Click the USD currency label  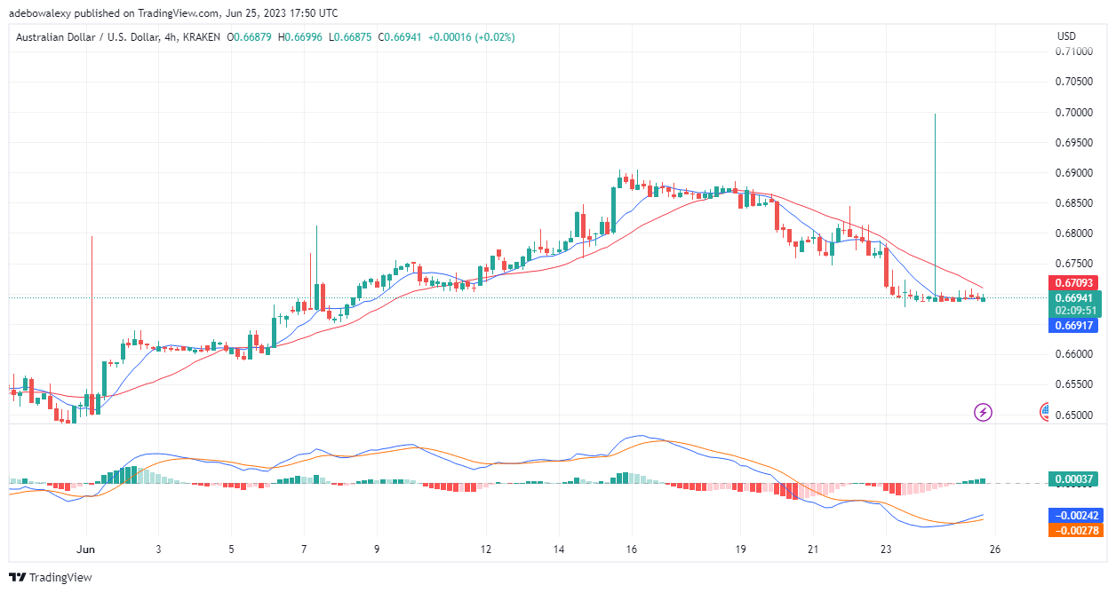pyautogui.click(x=1066, y=36)
